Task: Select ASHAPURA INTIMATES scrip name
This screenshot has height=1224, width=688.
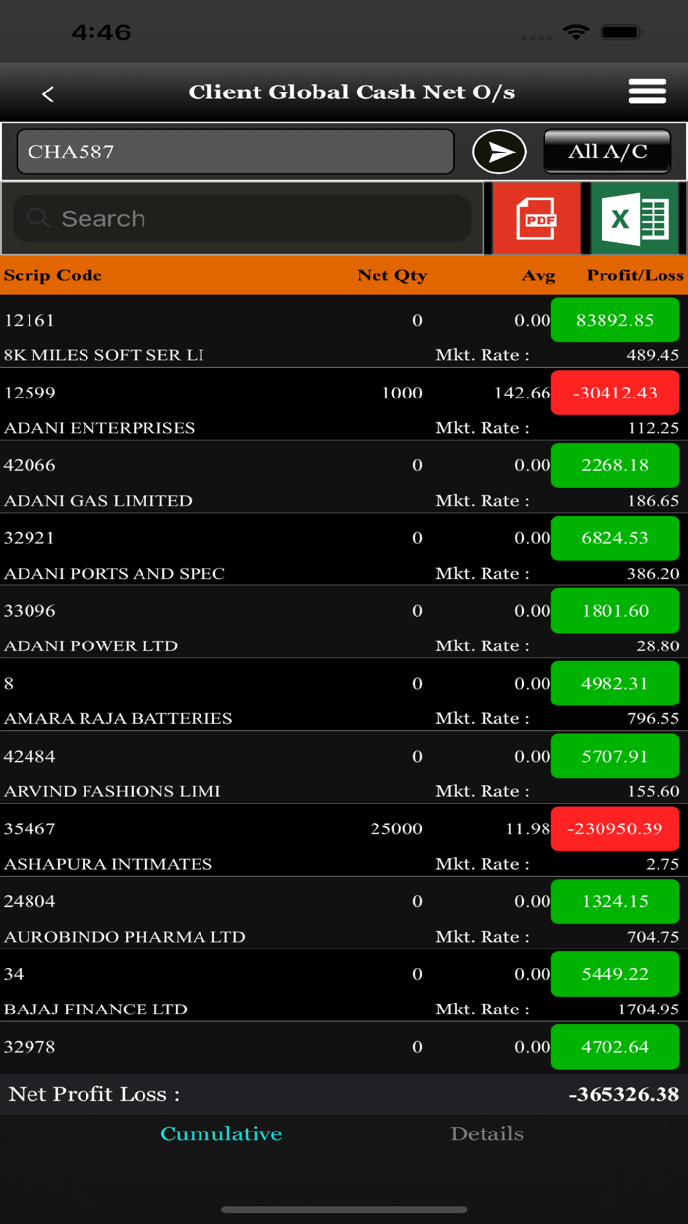Action: point(108,865)
